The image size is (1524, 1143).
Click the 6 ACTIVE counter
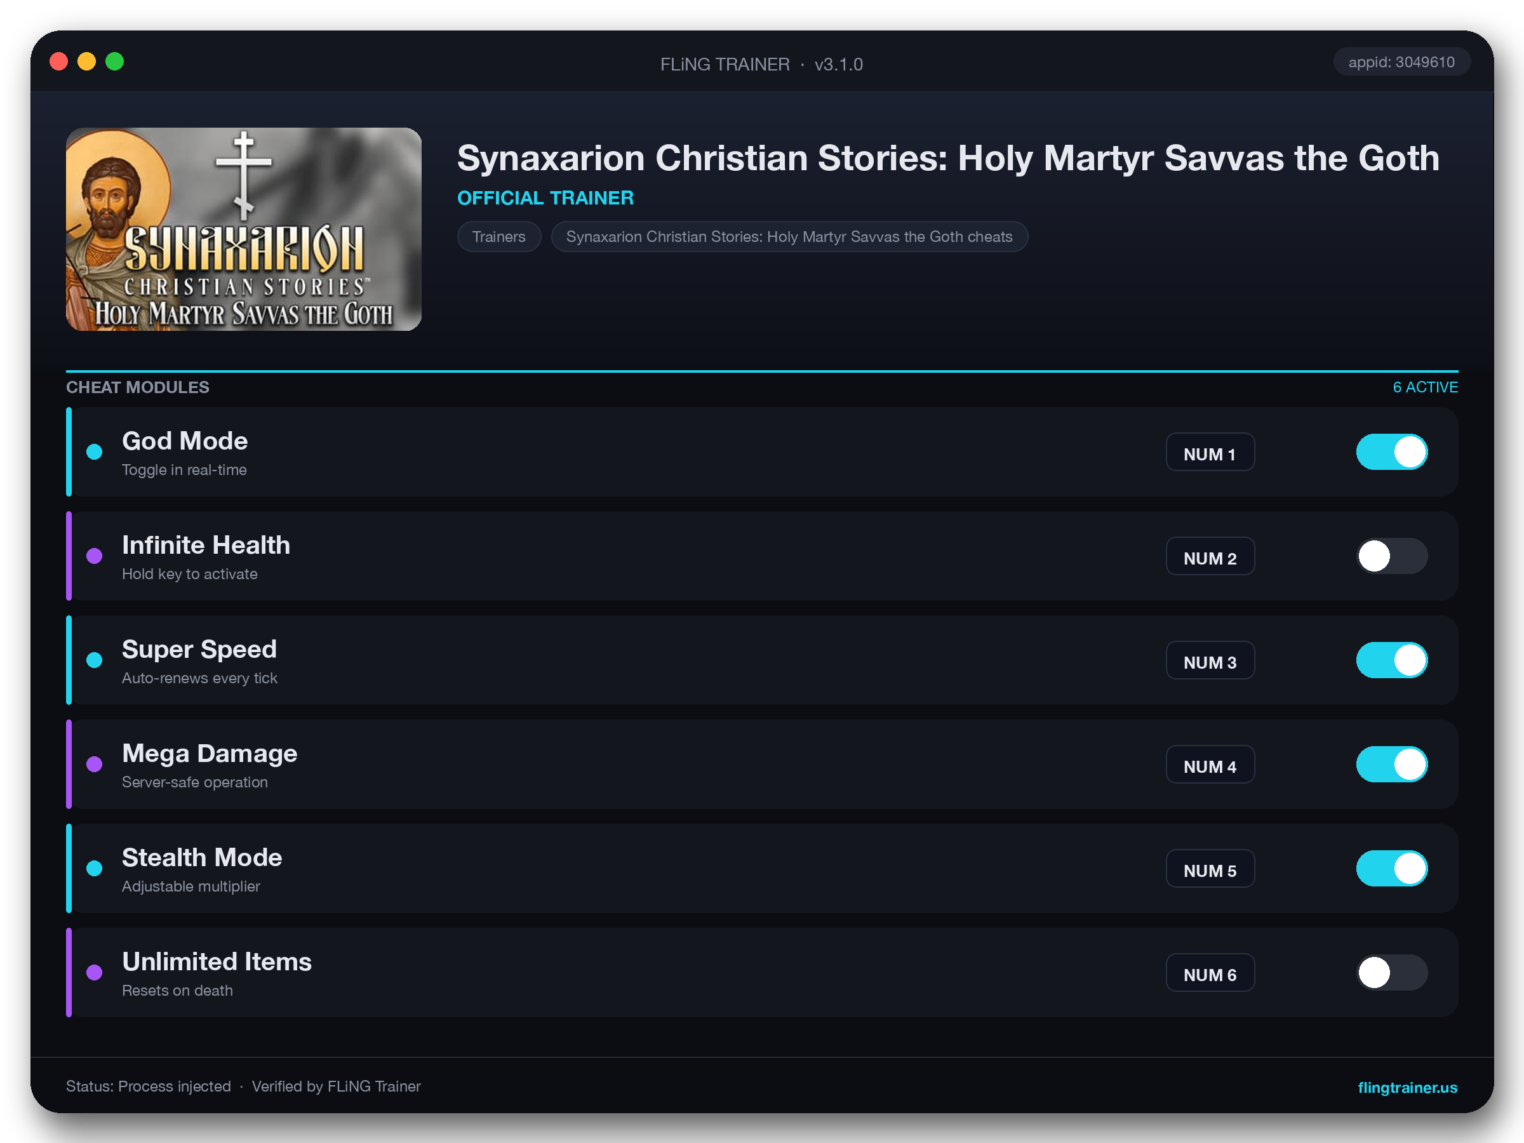click(1425, 387)
